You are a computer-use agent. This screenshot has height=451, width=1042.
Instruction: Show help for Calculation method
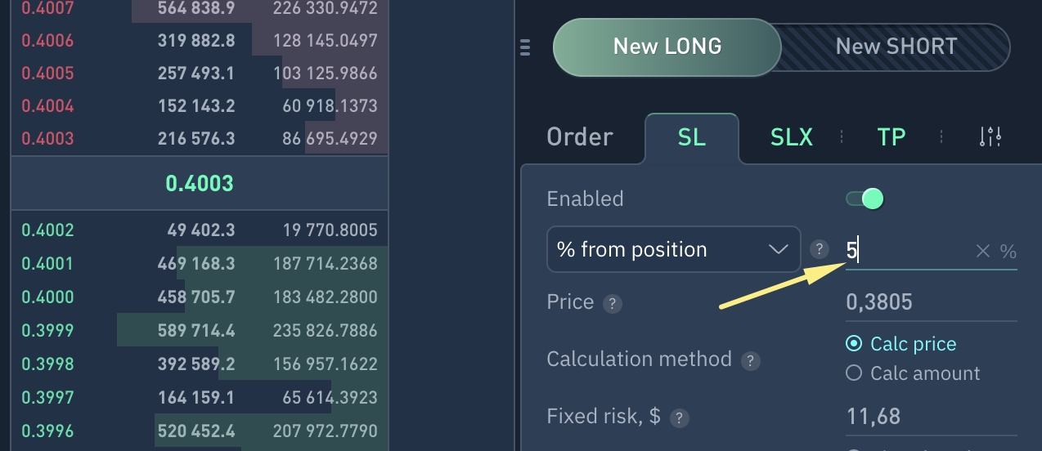tap(750, 360)
